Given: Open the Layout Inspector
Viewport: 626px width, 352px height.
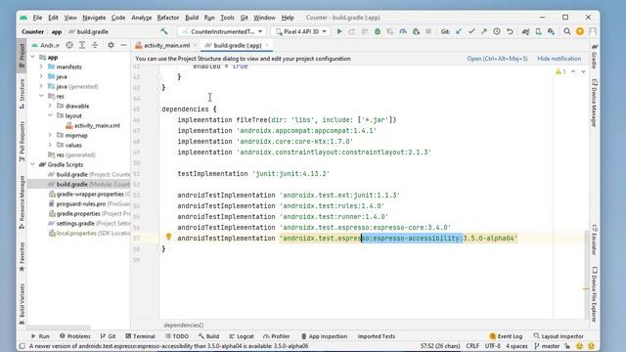Looking at the screenshot, I should 559,336.
